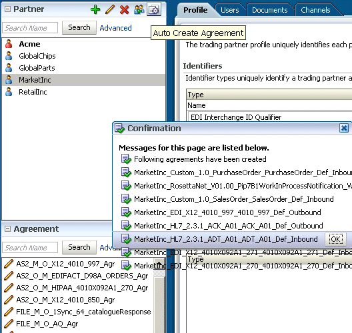Click the green plus Add partner icon
Screen dimensions: 352x333
click(x=95, y=9)
